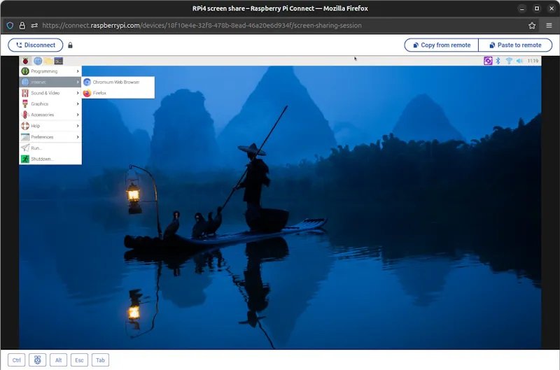Open the Preferences menu category
560x370 pixels.
click(50, 136)
